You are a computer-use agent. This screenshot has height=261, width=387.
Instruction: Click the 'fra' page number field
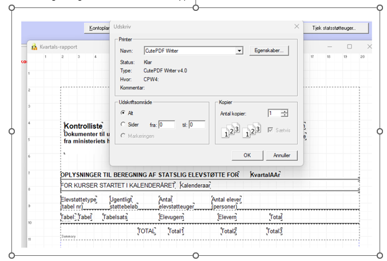pyautogui.click(x=166, y=125)
